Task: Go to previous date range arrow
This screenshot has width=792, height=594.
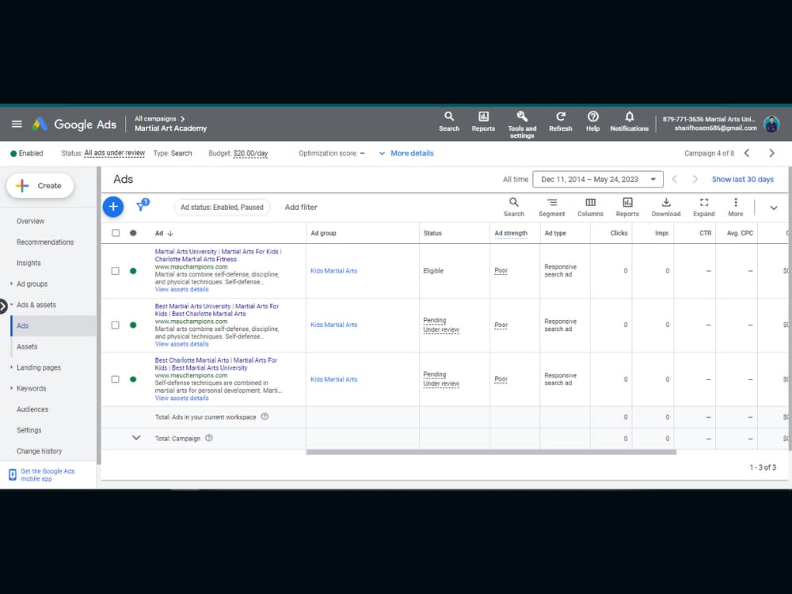Action: coord(674,179)
